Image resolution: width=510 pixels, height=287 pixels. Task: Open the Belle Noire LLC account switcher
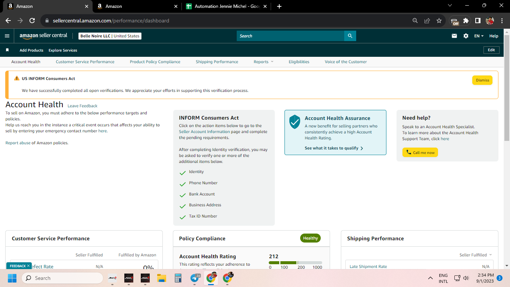click(x=110, y=36)
